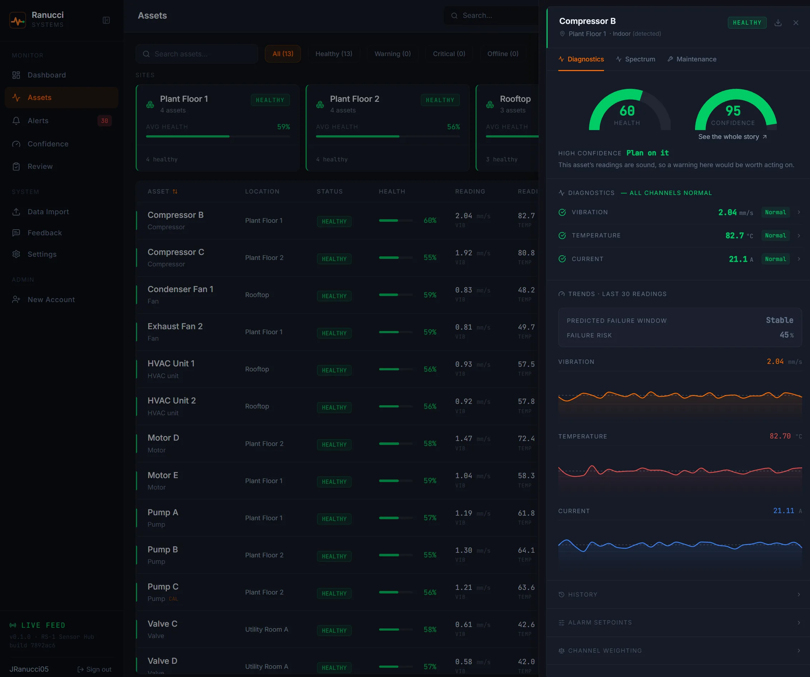810x677 pixels.
Task: Click the Sign out link
Action: click(95, 669)
